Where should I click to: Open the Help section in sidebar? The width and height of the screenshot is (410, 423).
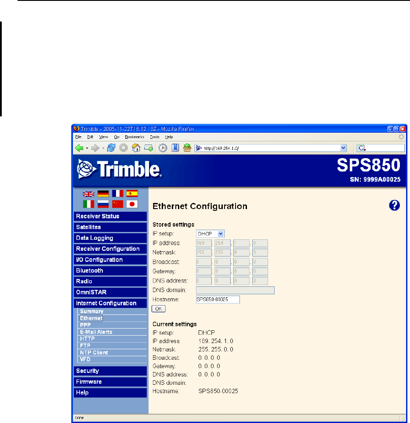tap(110, 393)
